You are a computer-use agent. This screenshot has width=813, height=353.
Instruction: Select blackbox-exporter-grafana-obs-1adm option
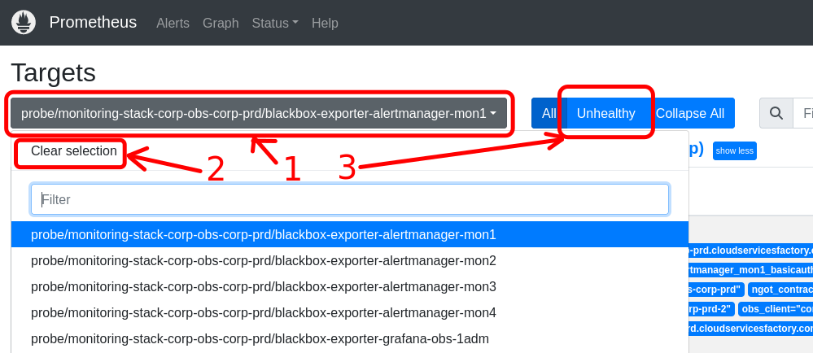tap(350, 339)
